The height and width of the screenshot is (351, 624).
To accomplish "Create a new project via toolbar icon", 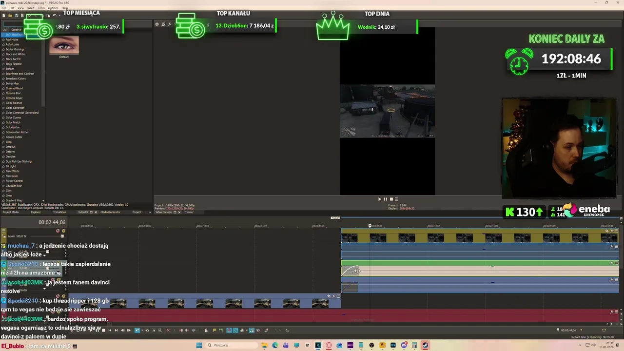I will 4,16.
